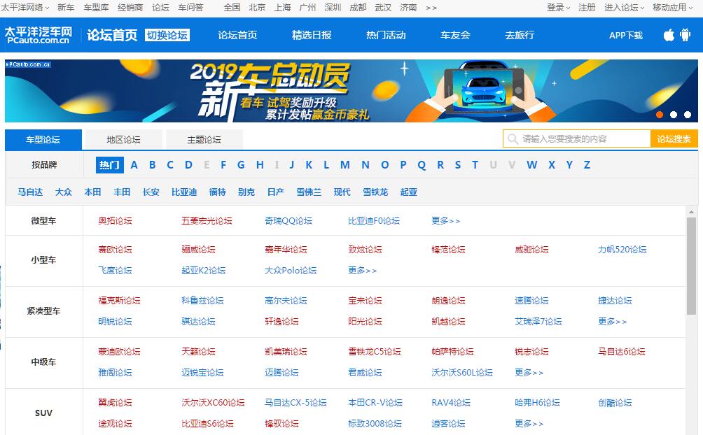Open the 马自达6论坛 forum link
Image resolution: width=703 pixels, height=435 pixels.
pyautogui.click(x=621, y=352)
